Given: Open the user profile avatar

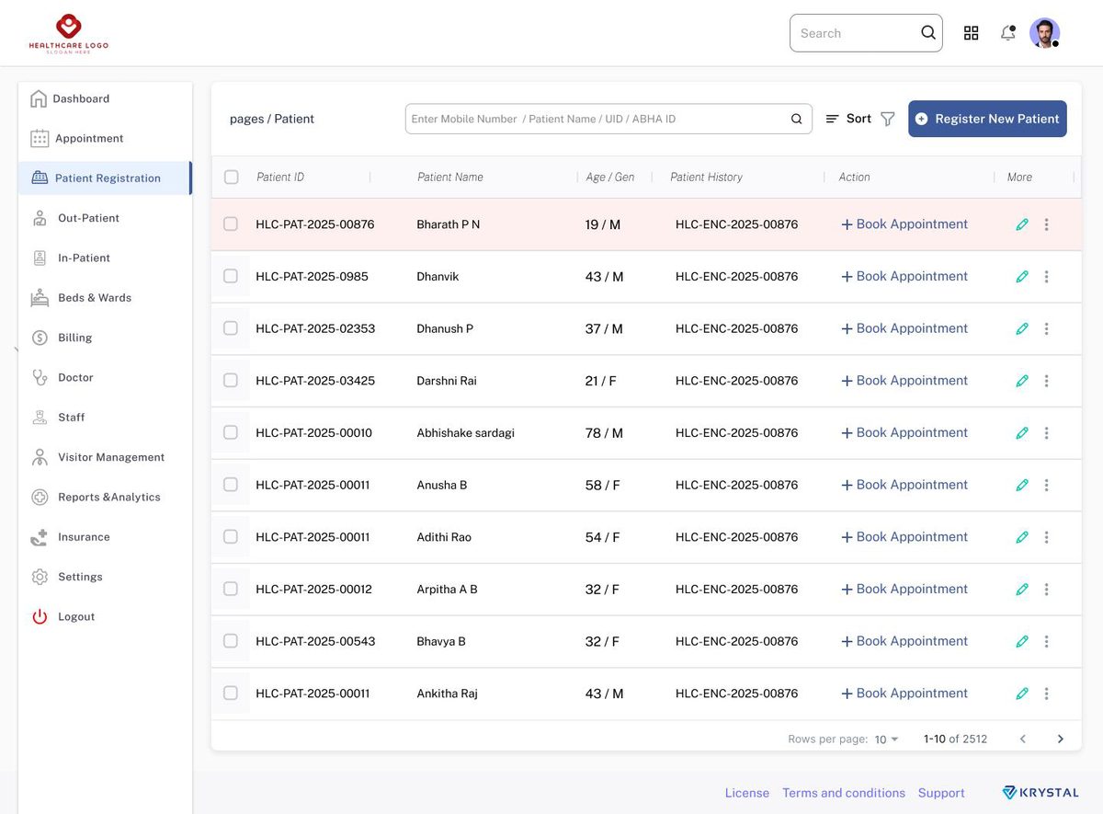Looking at the screenshot, I should [1044, 33].
